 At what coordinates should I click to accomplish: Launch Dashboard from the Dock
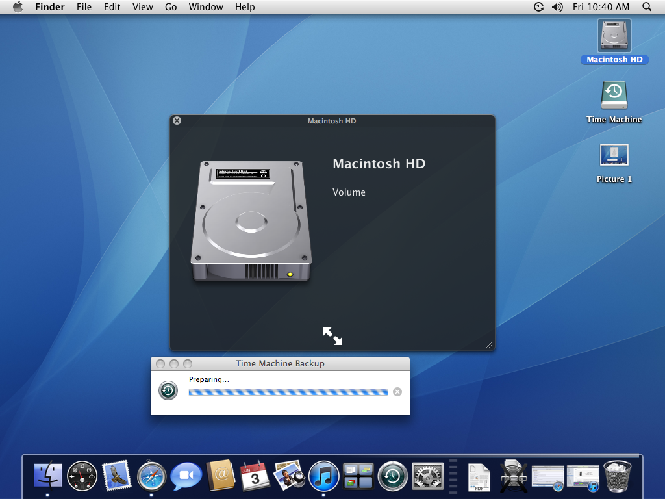click(82, 476)
